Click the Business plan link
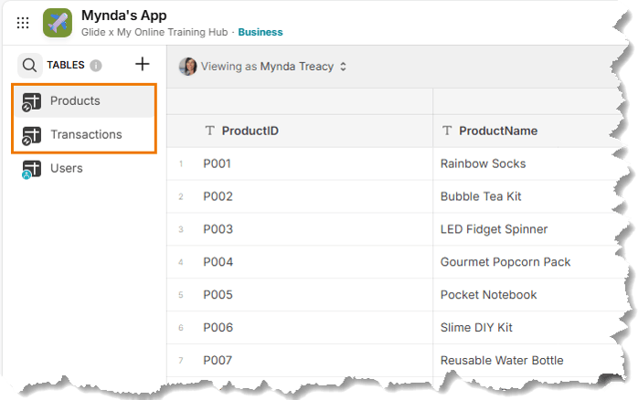This screenshot has width=638, height=400. pos(261,32)
